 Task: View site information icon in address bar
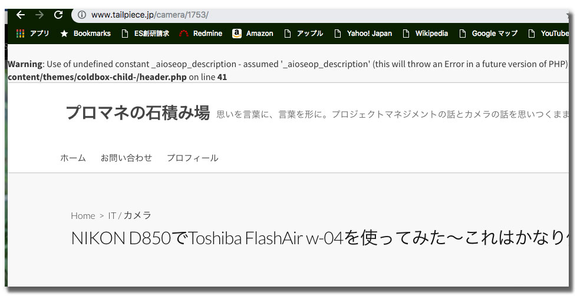82,15
